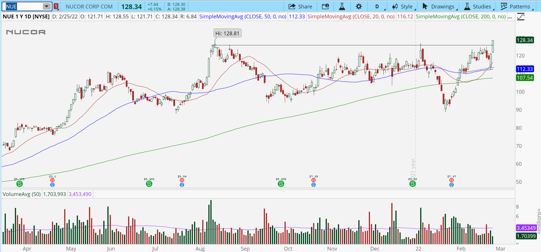Open the Drawings menu
The width and height of the screenshot is (541, 252).
pos(438,6)
